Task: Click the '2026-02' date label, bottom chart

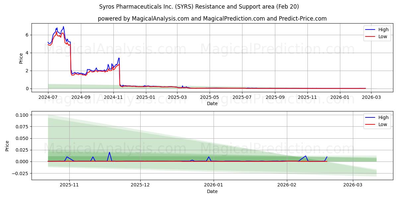Action: click(x=287, y=185)
